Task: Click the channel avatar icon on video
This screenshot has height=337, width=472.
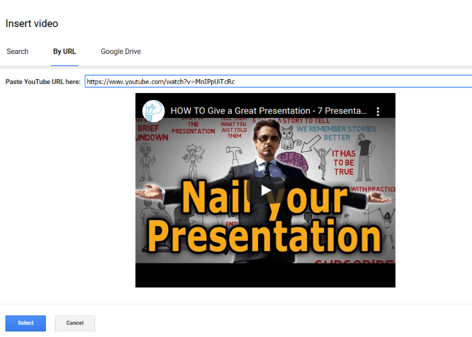Action: click(x=152, y=111)
